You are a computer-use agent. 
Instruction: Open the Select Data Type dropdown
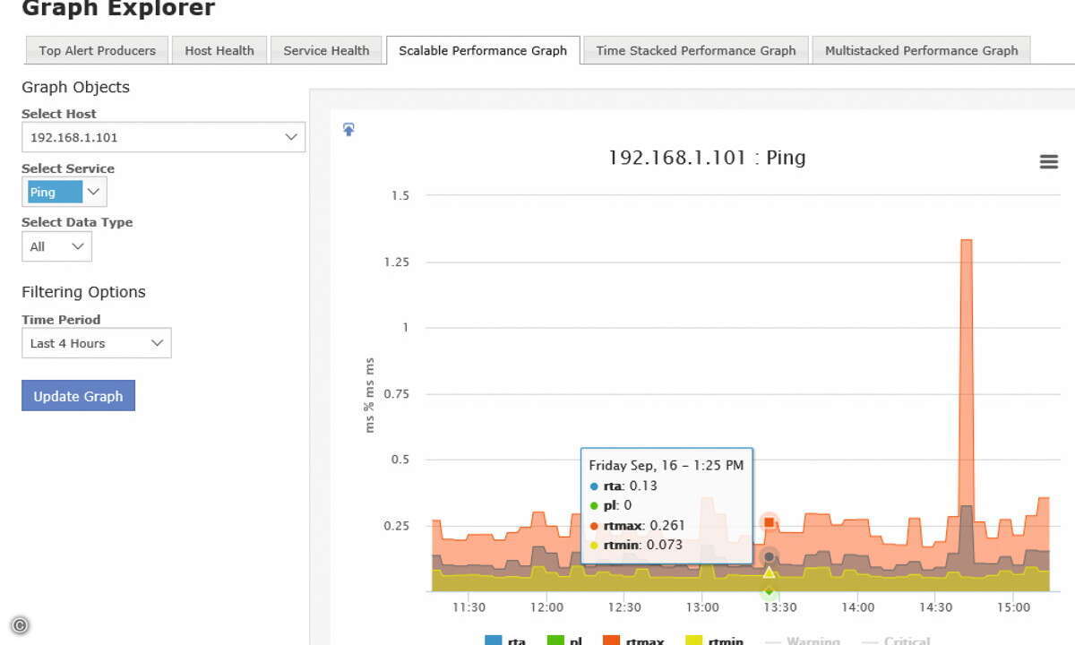pos(56,246)
